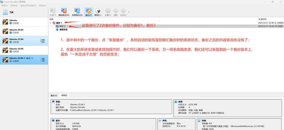Click the power state icon under Ubuntu-20.04
Image resolution: width=284 pixels, height=130 pixels.
coord(10,32)
